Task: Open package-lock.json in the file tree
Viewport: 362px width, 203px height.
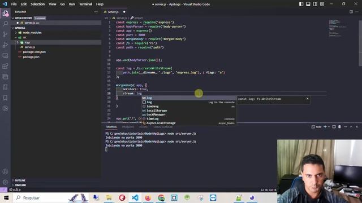Action: pyautogui.click(x=34, y=52)
